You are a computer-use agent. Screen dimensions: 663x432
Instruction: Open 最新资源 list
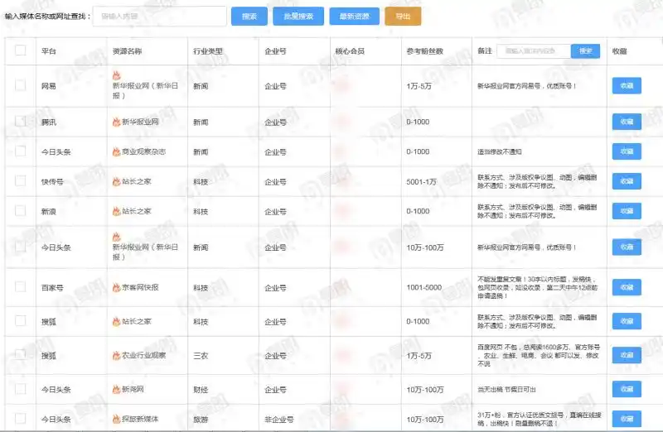355,17
